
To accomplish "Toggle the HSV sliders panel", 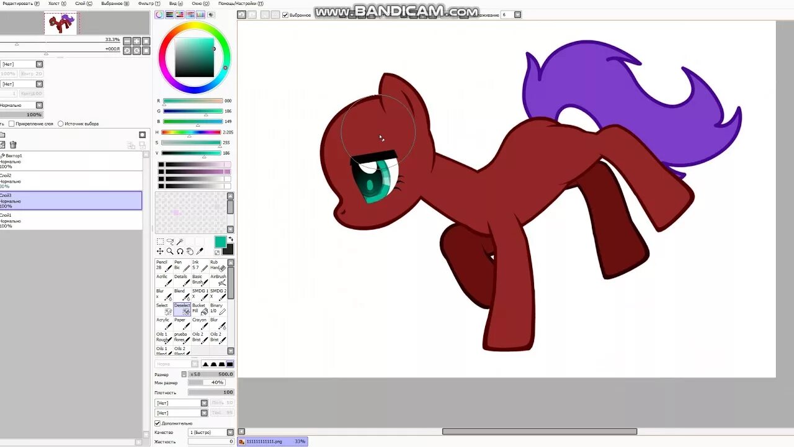I will pyautogui.click(x=180, y=14).
